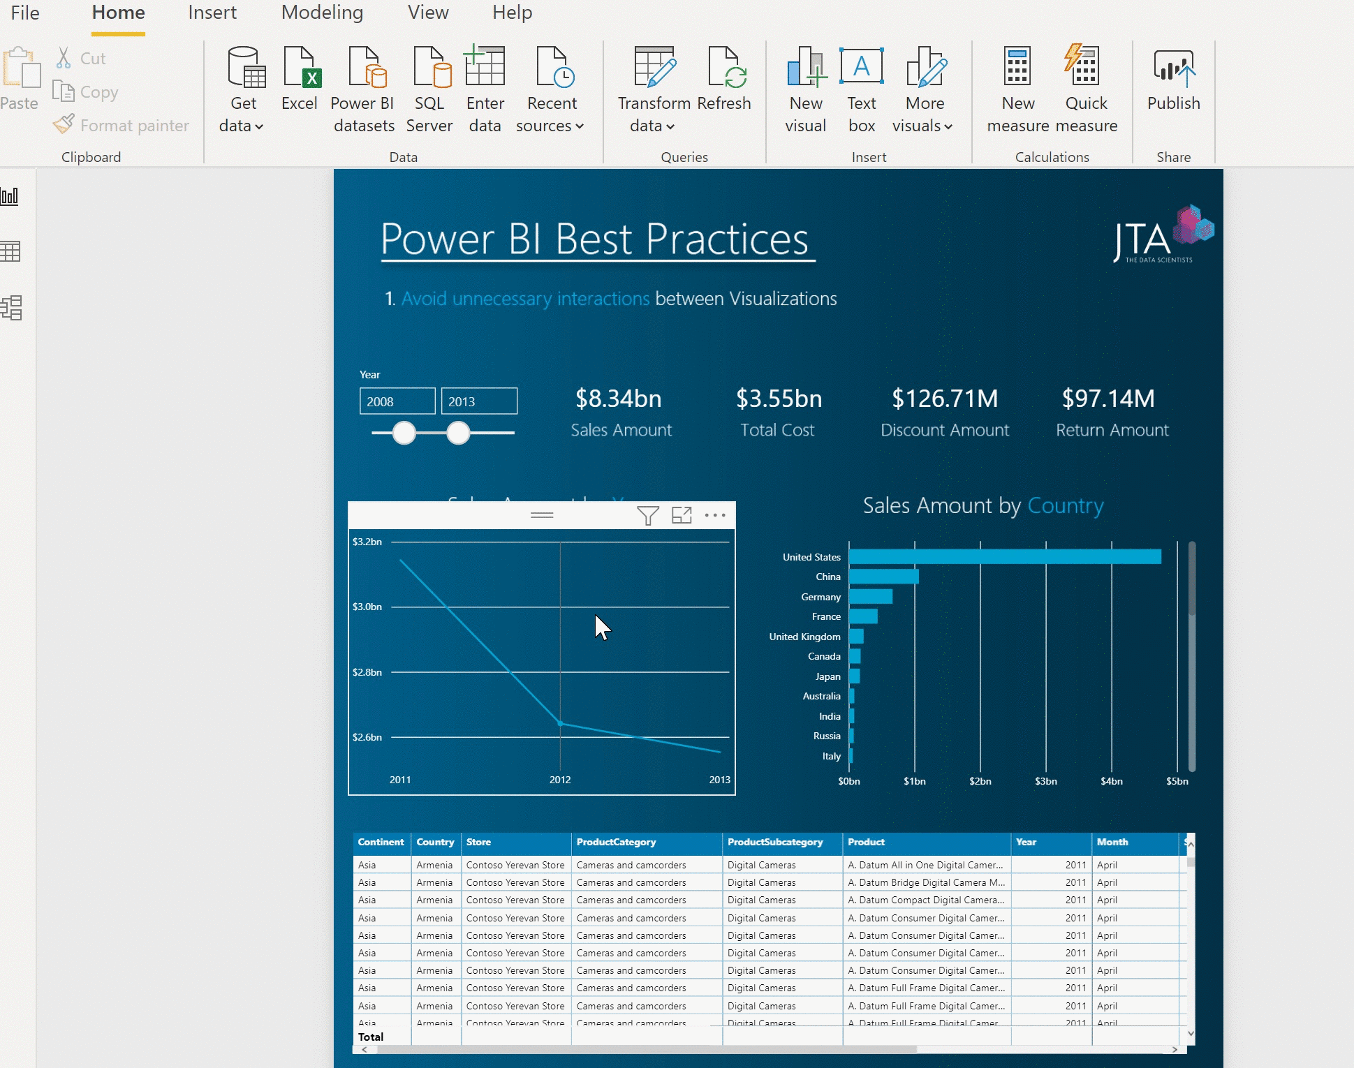Open line chart in Focus mode
The height and width of the screenshot is (1068, 1354).
click(x=682, y=515)
